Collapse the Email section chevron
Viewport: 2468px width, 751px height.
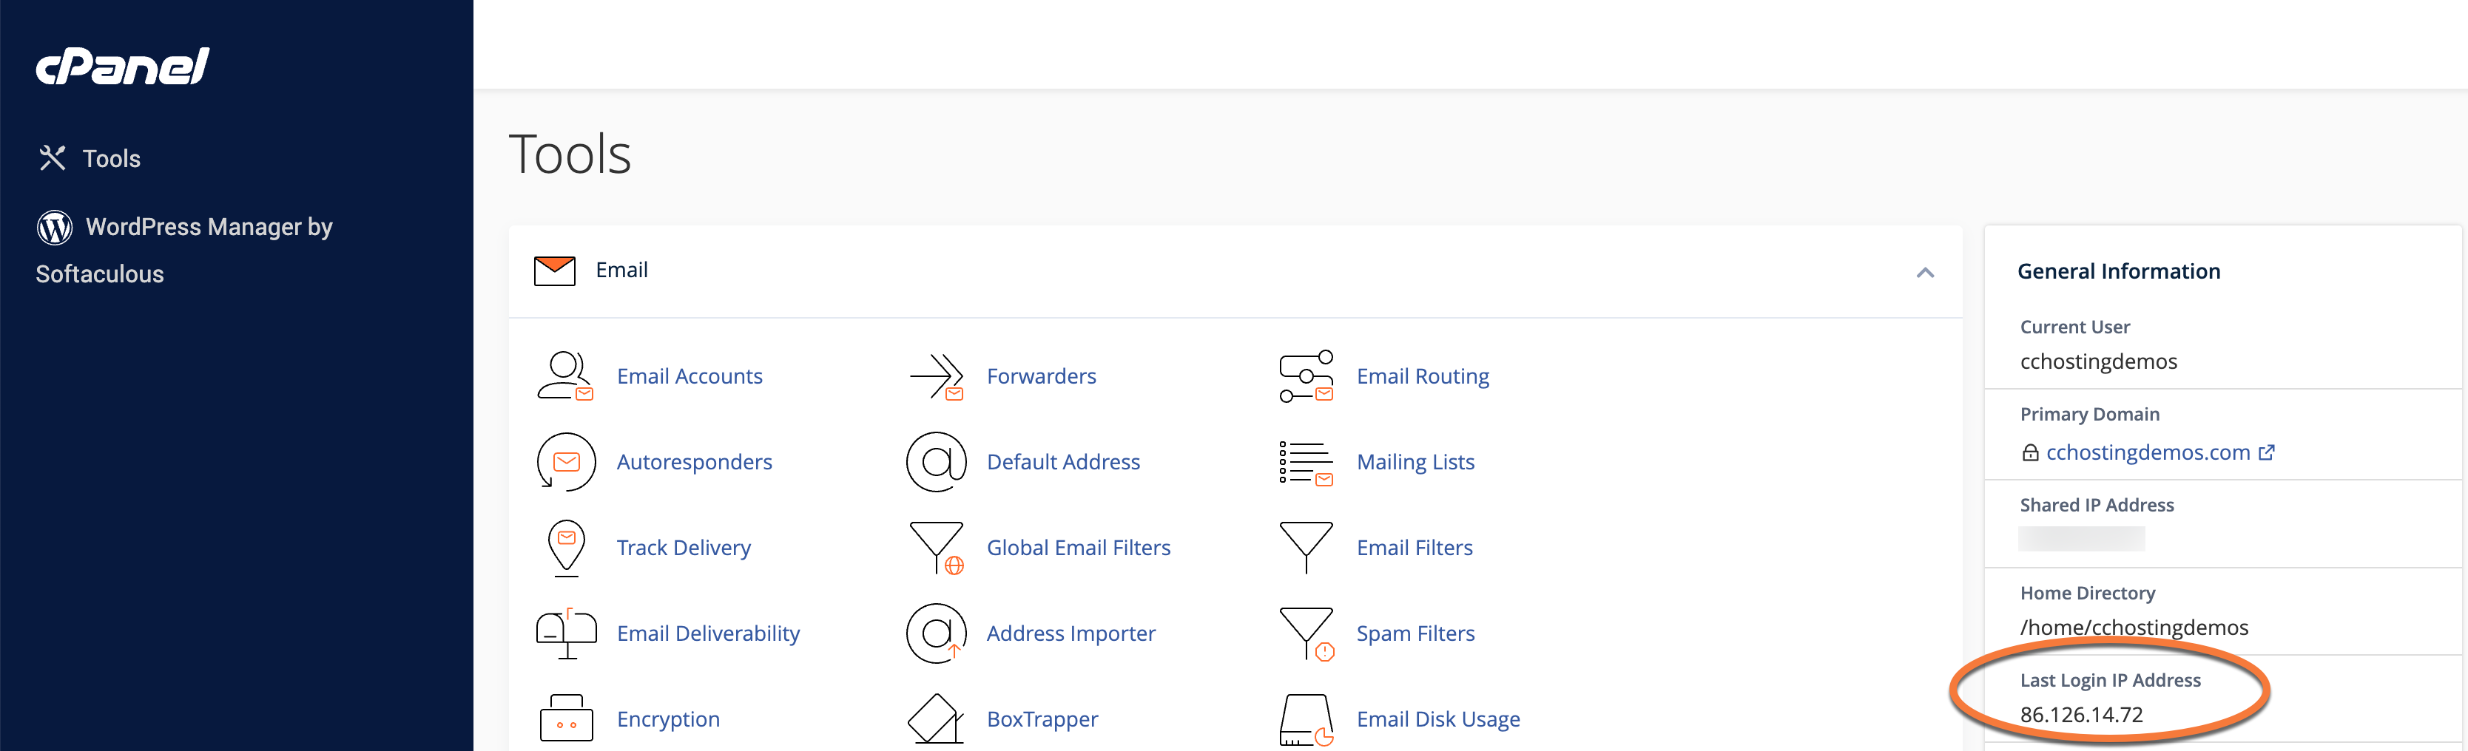pos(1924,273)
